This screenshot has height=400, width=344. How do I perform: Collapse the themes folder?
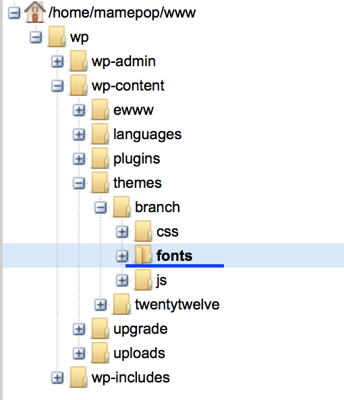coord(79,183)
